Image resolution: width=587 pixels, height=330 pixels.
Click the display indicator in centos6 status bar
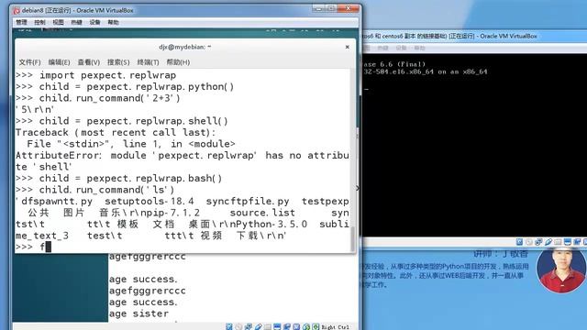coord(568,242)
